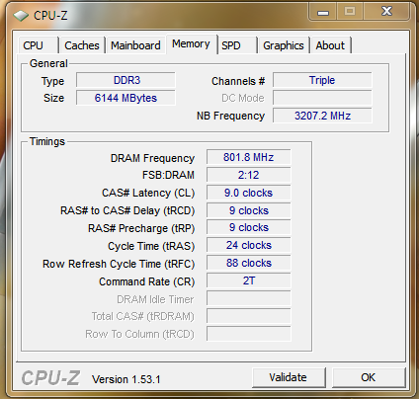Click the Version 1.53.1 text
This screenshot has width=419, height=399.
coord(126,379)
